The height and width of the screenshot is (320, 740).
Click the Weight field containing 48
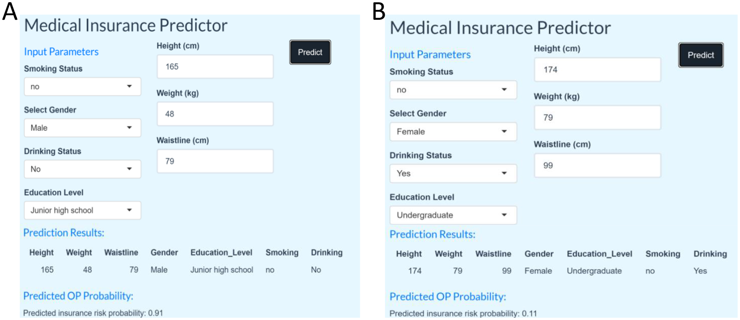pos(215,114)
